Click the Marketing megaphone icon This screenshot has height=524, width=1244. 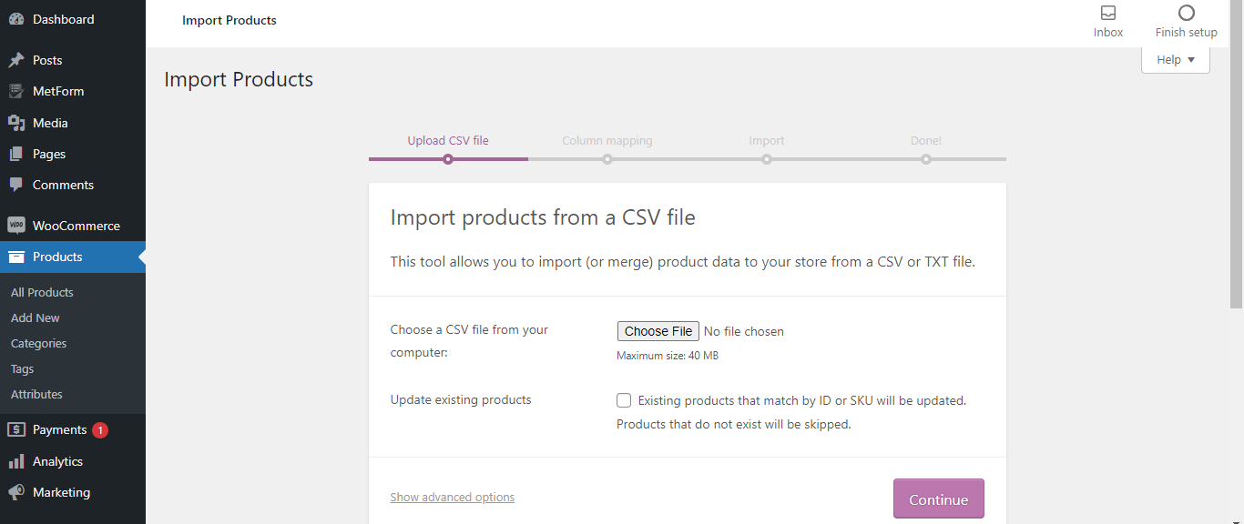click(x=16, y=492)
